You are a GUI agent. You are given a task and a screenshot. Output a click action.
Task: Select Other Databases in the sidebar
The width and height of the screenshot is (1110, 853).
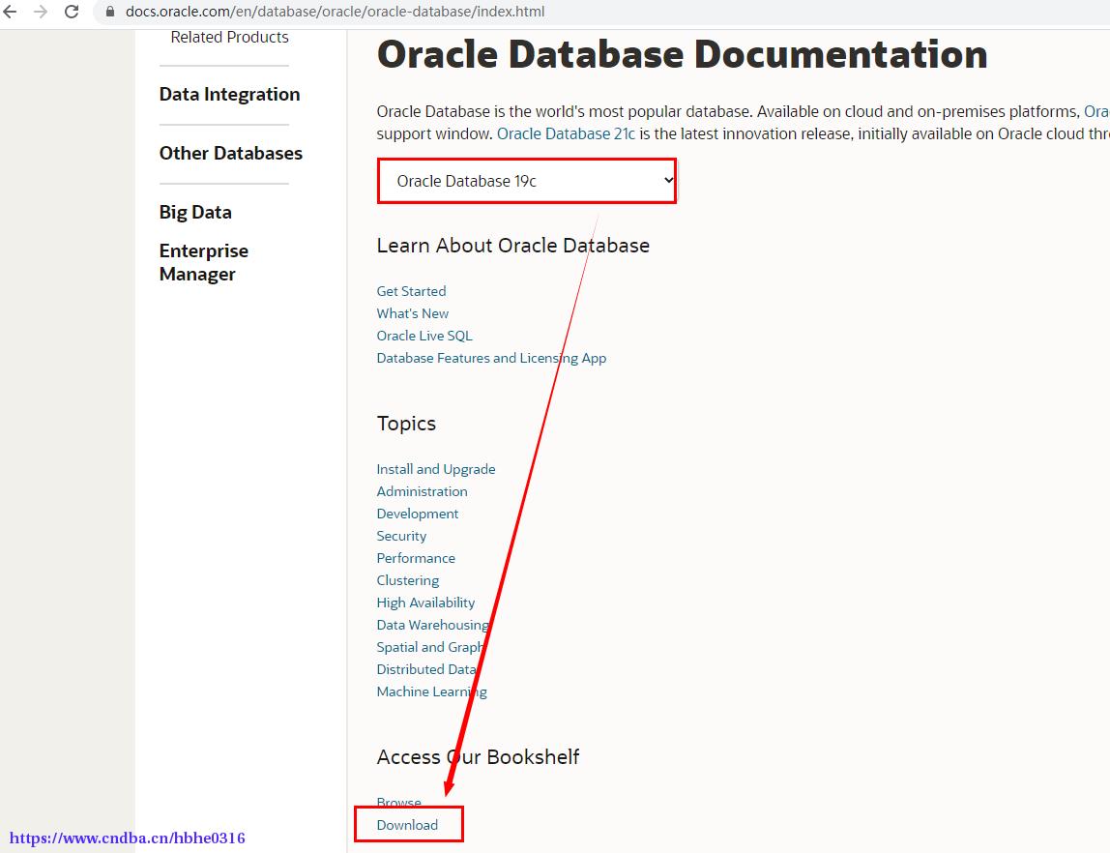[x=231, y=153]
